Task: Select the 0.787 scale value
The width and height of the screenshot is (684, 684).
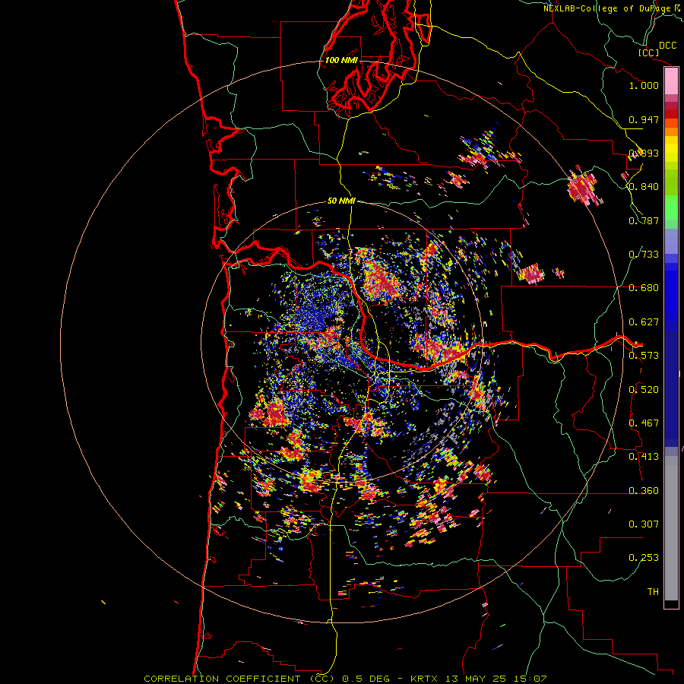Action: pos(644,220)
